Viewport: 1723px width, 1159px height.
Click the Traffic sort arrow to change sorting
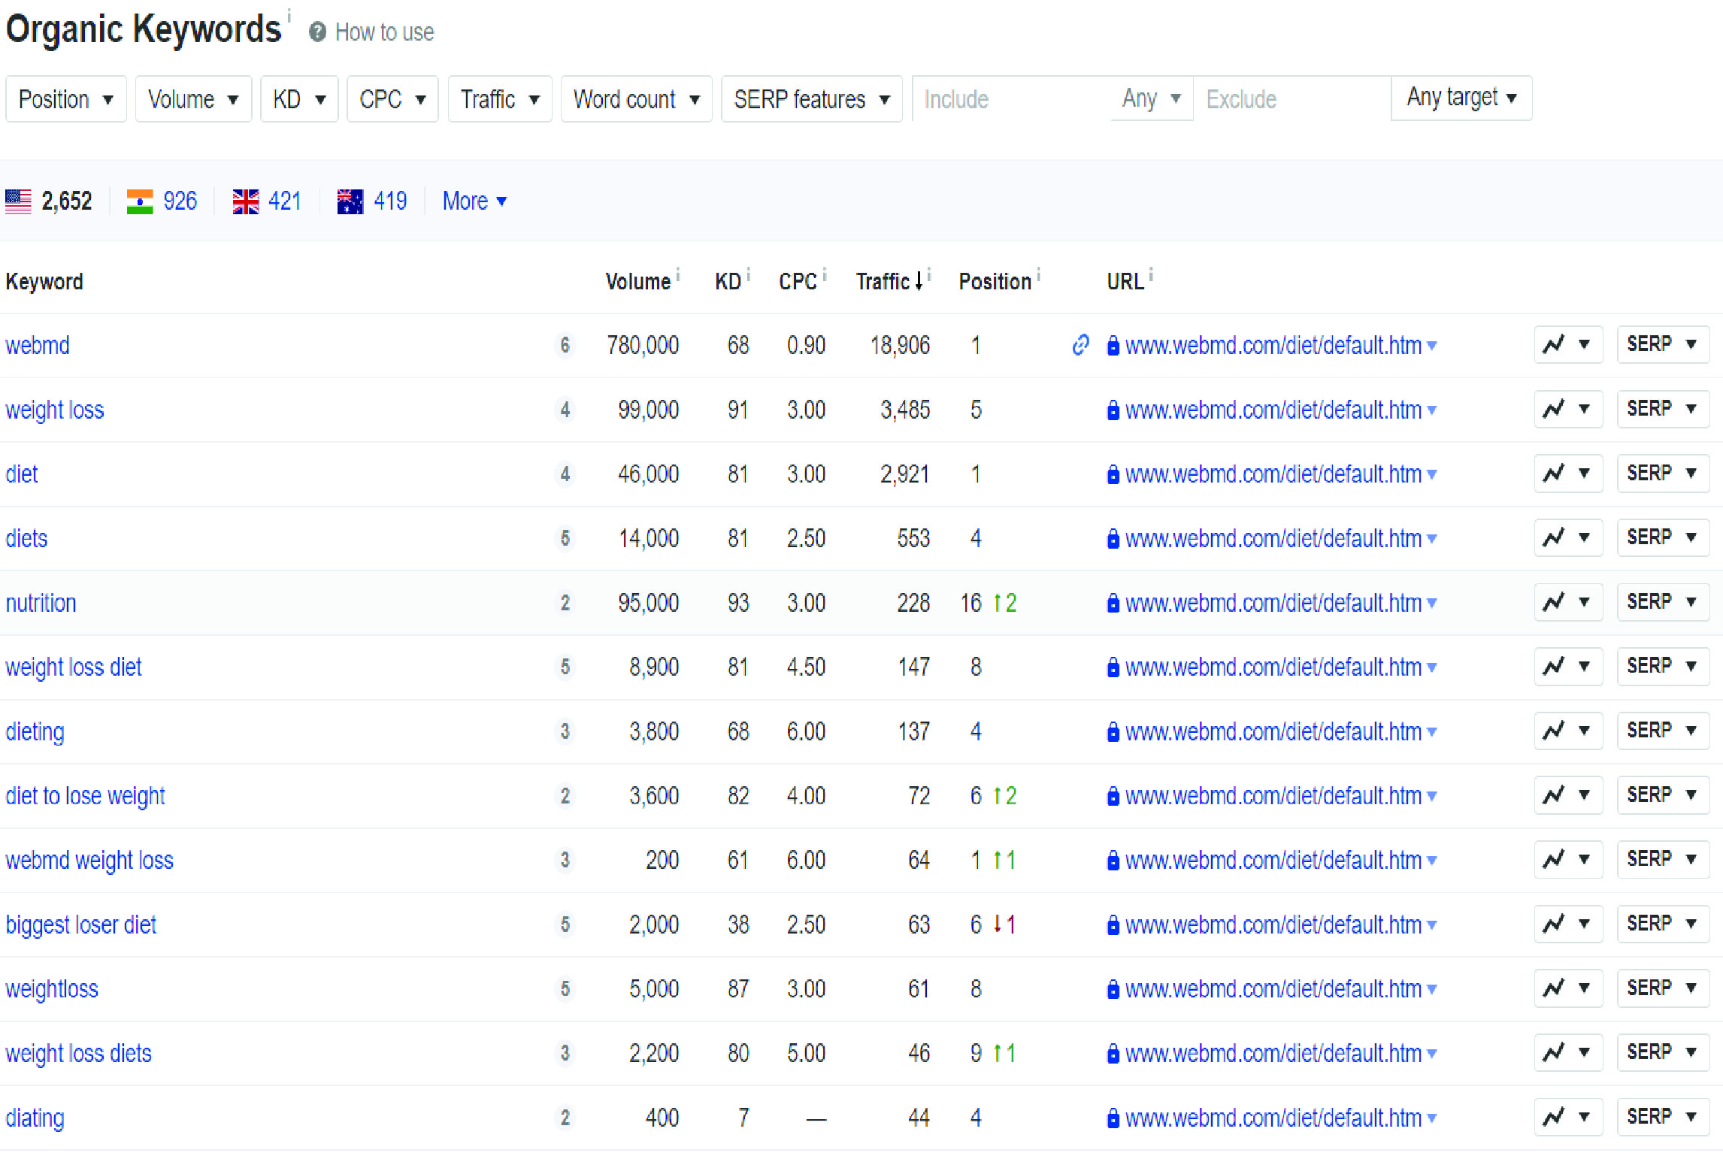(x=919, y=281)
